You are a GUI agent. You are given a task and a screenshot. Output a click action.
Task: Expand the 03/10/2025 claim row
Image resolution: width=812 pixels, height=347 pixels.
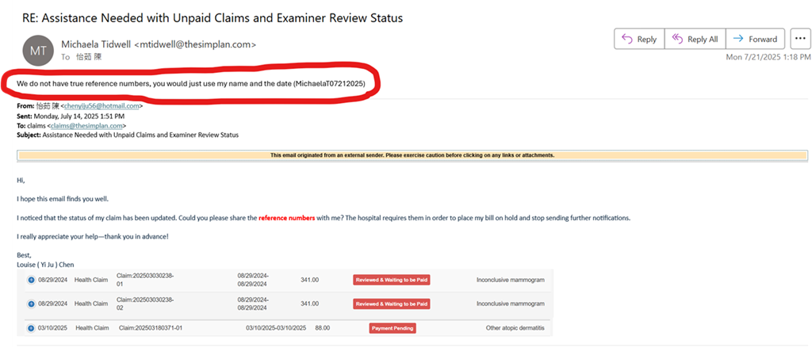coord(31,328)
